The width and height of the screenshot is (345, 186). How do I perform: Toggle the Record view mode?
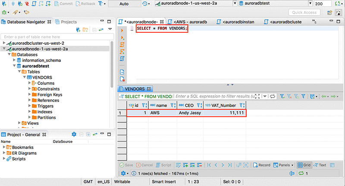(x=262, y=165)
